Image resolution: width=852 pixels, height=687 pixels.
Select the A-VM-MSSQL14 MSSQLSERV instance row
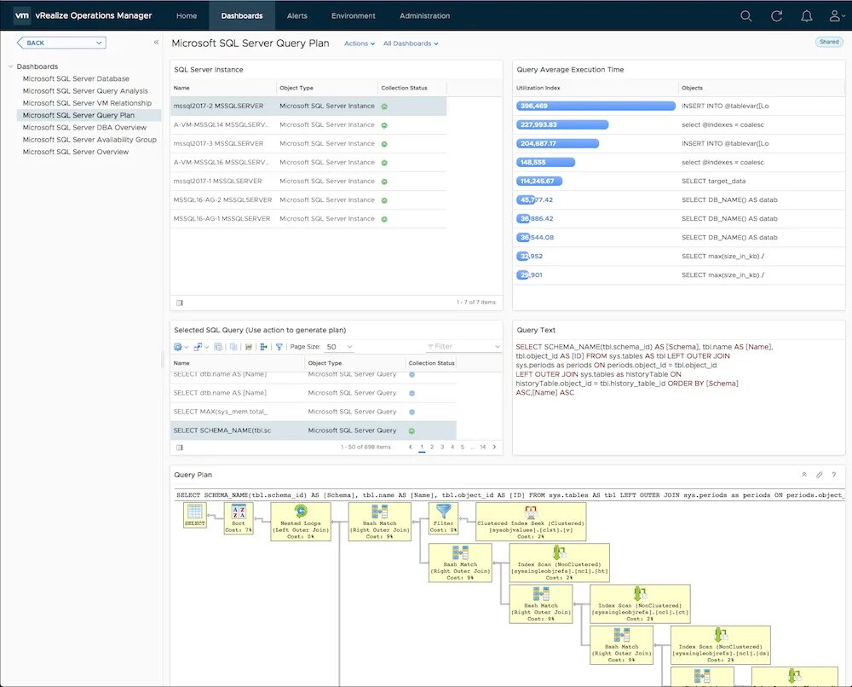coord(308,125)
